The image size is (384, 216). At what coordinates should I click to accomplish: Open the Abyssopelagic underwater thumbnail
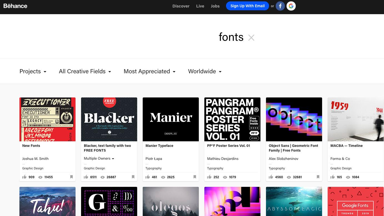(x=294, y=202)
